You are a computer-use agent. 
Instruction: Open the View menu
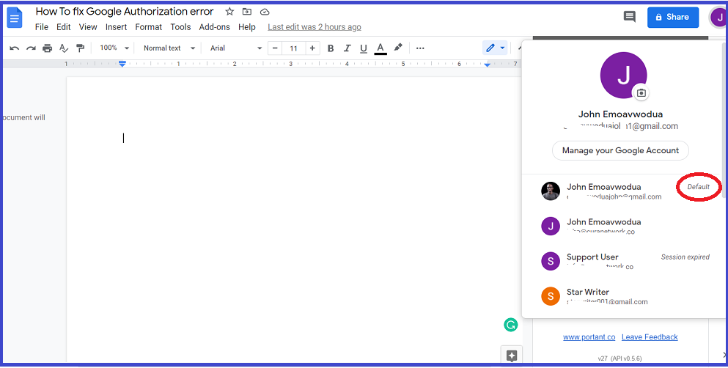88,27
